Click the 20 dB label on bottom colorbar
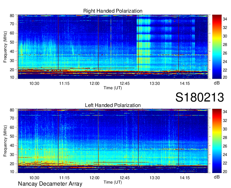 click(225, 171)
